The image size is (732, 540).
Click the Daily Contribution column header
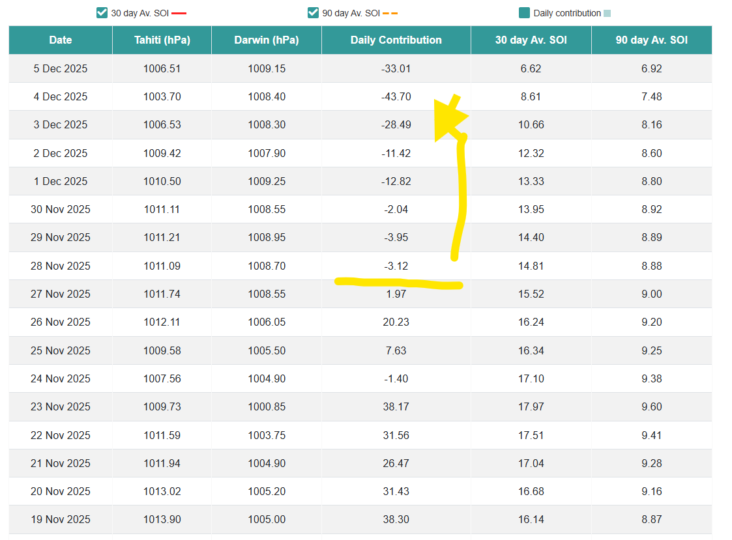coord(396,40)
